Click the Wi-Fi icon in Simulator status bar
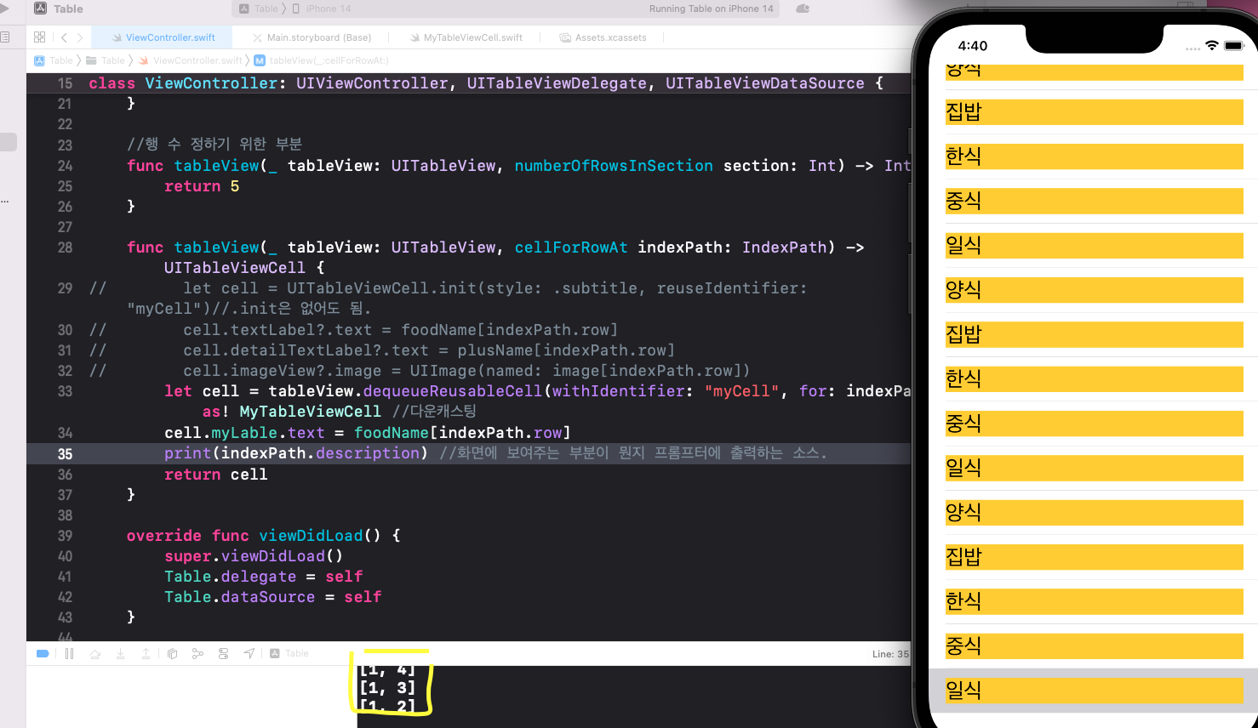 (x=1212, y=46)
